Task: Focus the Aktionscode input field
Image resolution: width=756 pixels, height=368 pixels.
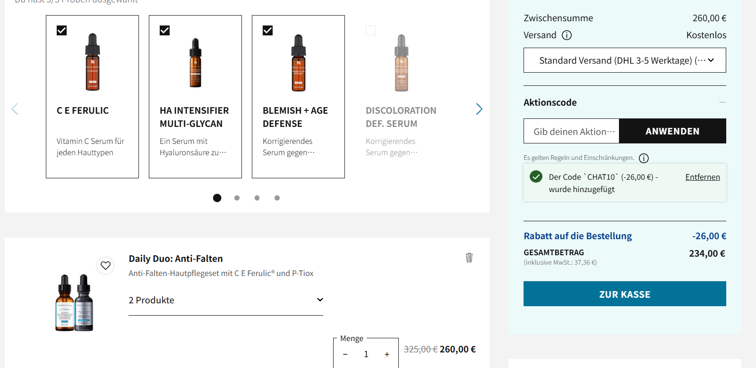Action: pyautogui.click(x=571, y=131)
